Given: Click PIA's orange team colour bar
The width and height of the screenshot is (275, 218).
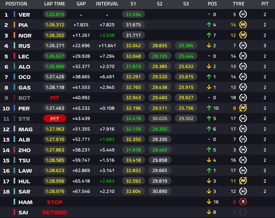Looking at the screenshot, I should tap(14, 25).
